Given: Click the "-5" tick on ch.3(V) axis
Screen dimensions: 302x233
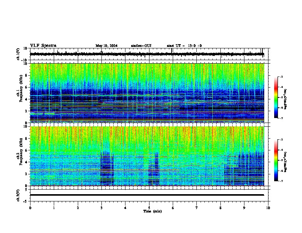Looking at the screenshot, I should click(26, 201).
